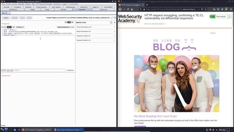Click the Project options tab
Viewport: 234px width, 132px height.
click(x=41, y=7)
